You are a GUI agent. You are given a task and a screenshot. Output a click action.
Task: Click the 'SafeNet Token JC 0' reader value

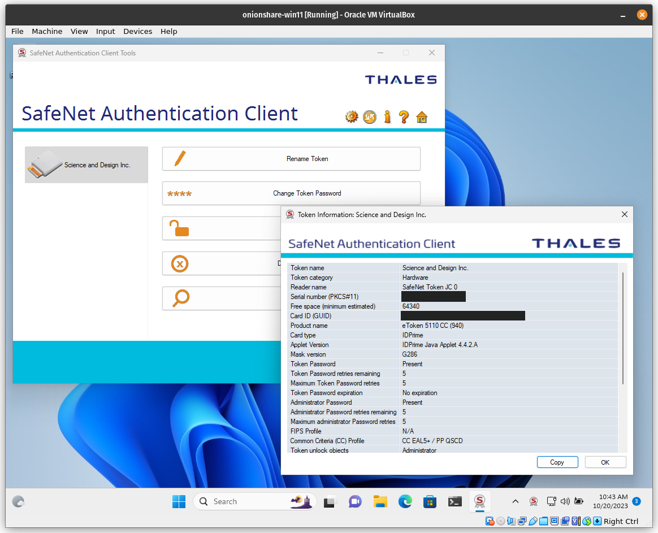tap(430, 287)
